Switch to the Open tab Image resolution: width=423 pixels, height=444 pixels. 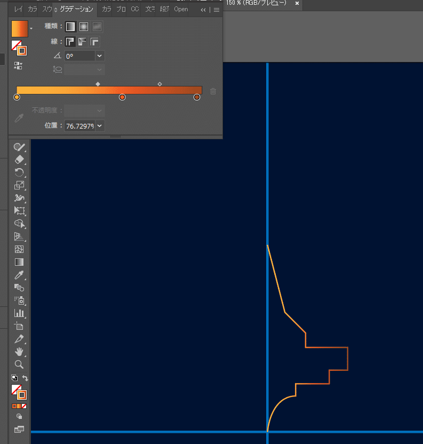coord(181,10)
